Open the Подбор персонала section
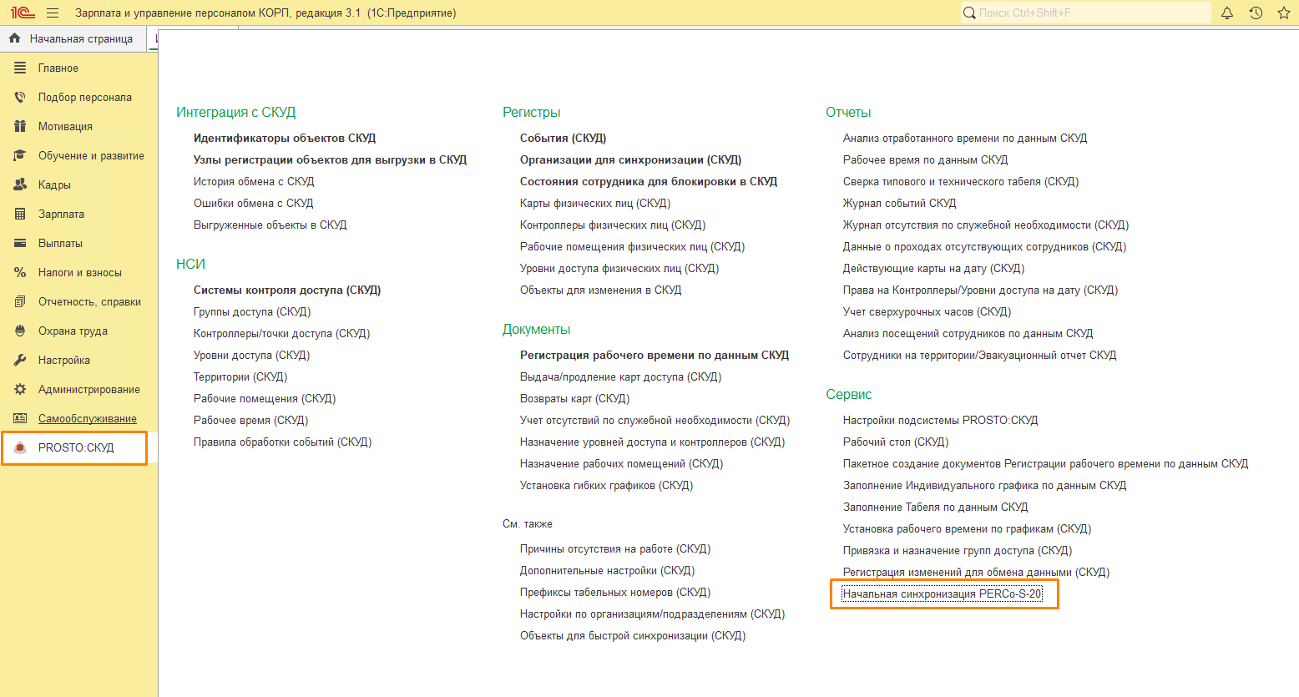Viewport: 1299px width, 697px height. [x=84, y=98]
